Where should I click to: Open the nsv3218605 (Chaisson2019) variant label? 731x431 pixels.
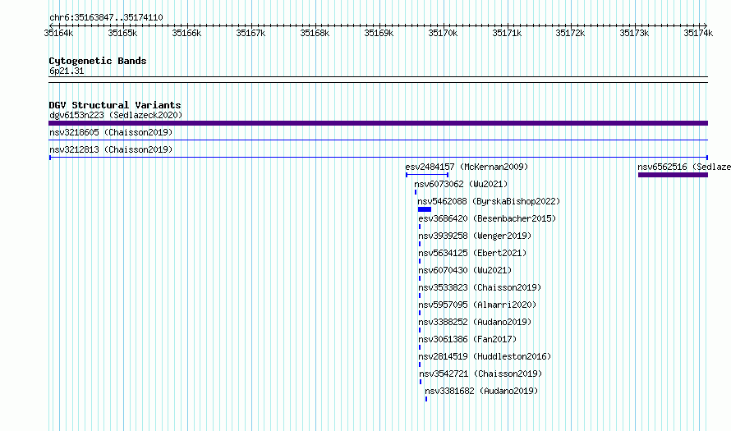point(111,132)
